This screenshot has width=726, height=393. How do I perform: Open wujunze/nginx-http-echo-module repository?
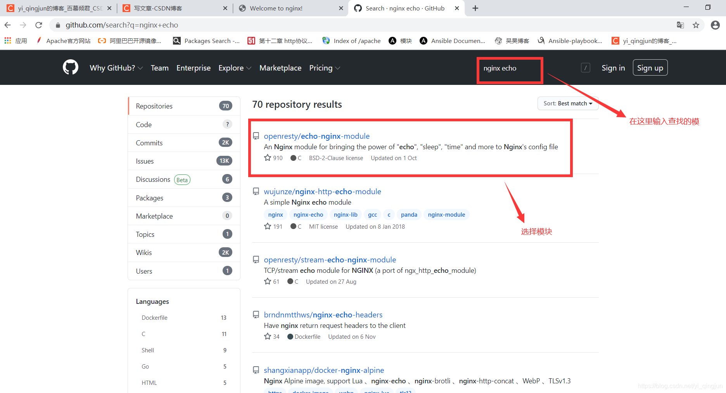click(322, 191)
